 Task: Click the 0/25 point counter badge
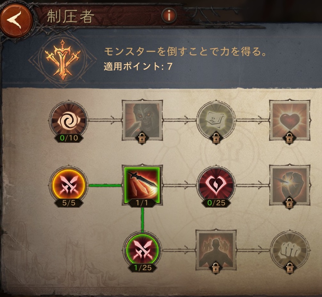216,203
